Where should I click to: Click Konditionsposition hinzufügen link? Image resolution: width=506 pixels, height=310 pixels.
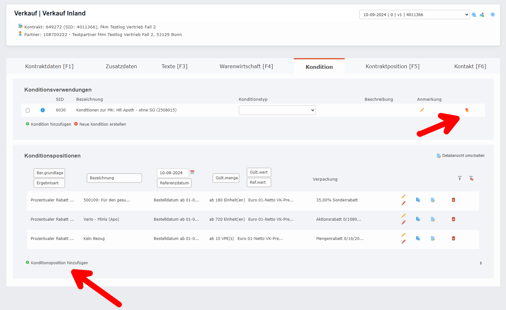click(59, 263)
